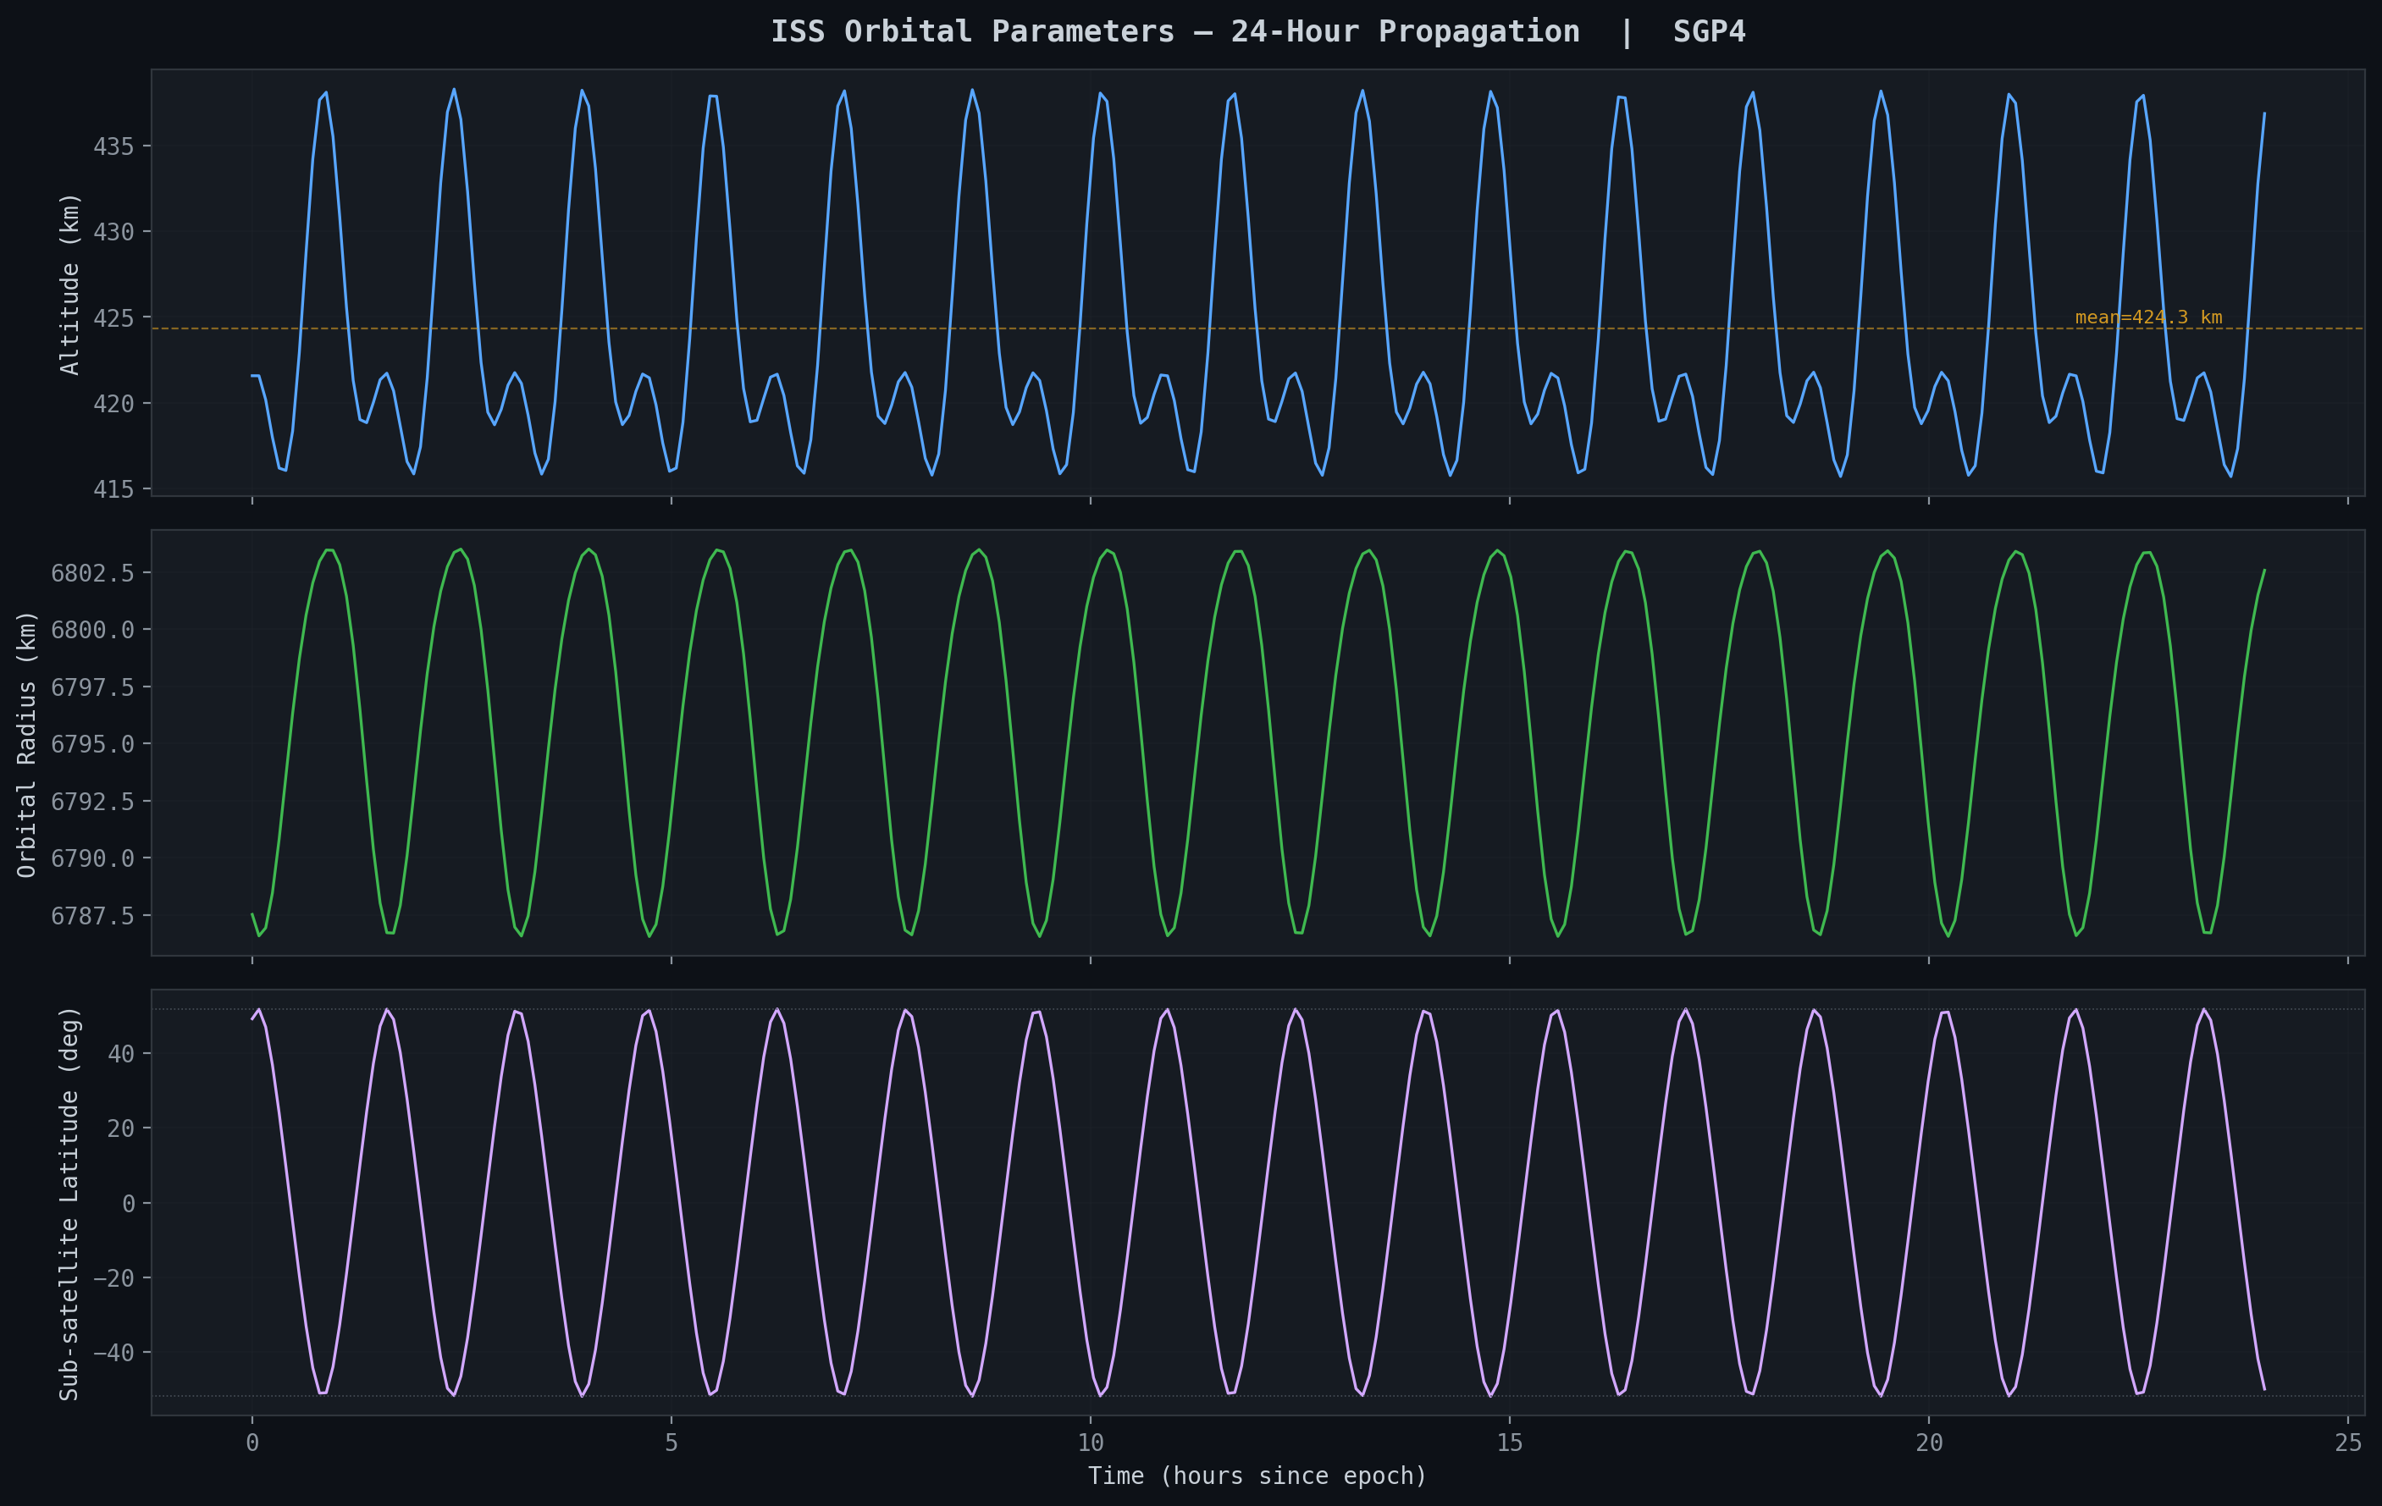The image size is (2382, 1506).
Task: Click the 415 altitude tick label
Action: (x=113, y=489)
